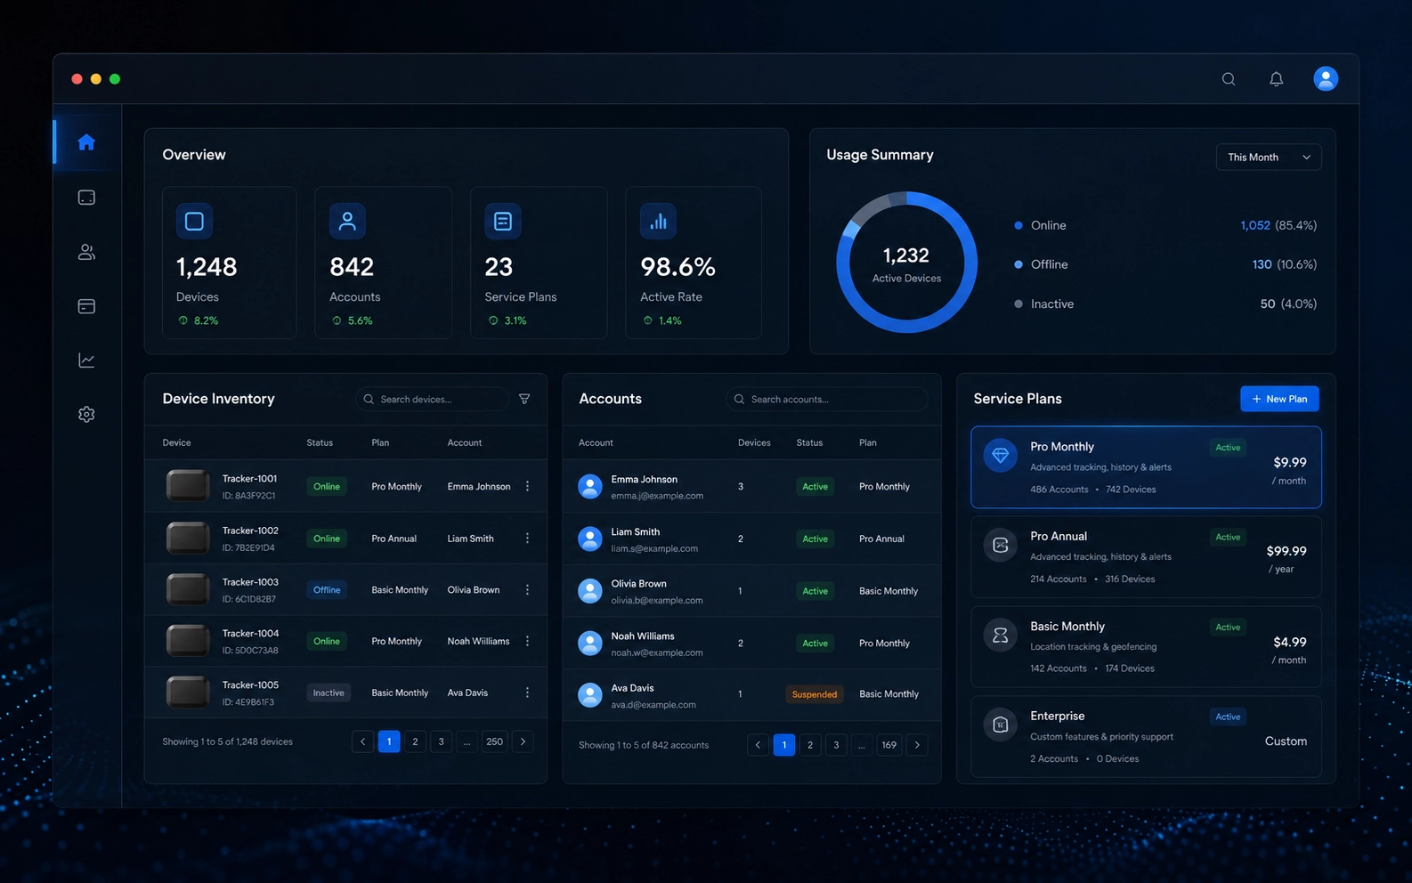Viewport: 1412px width, 883px height.
Task: Open the Settings gear sidebar icon
Action: pos(86,414)
